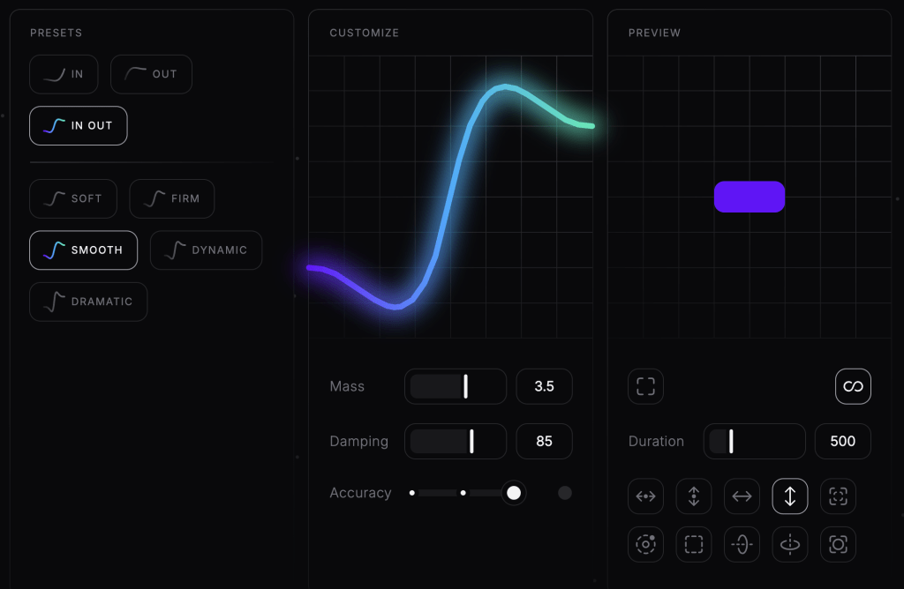Adjust the Accuracy slider handle
The image size is (904, 589).
pyautogui.click(x=514, y=493)
